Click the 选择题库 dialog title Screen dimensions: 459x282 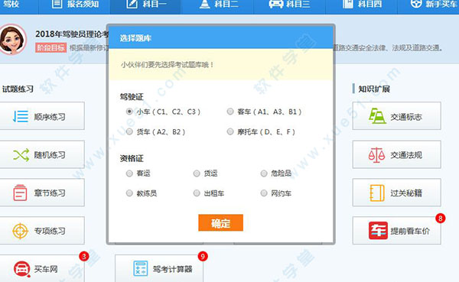point(135,38)
